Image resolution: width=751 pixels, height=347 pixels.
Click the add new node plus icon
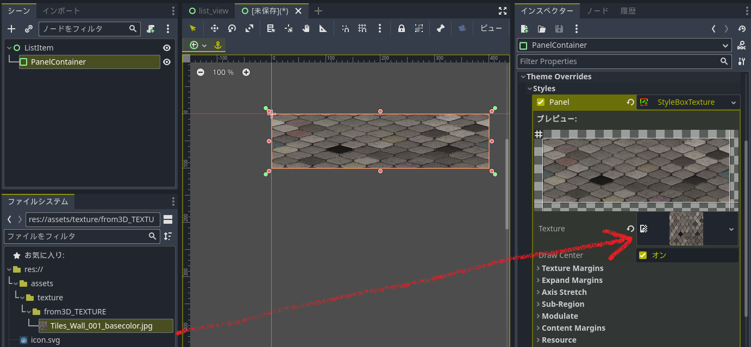point(11,29)
